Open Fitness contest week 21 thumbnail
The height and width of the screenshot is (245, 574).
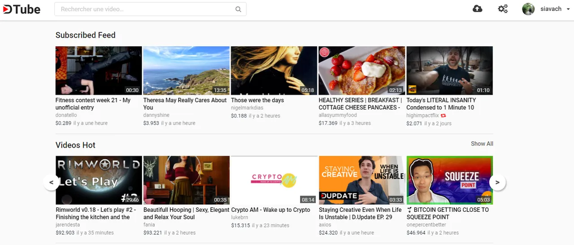99,70
